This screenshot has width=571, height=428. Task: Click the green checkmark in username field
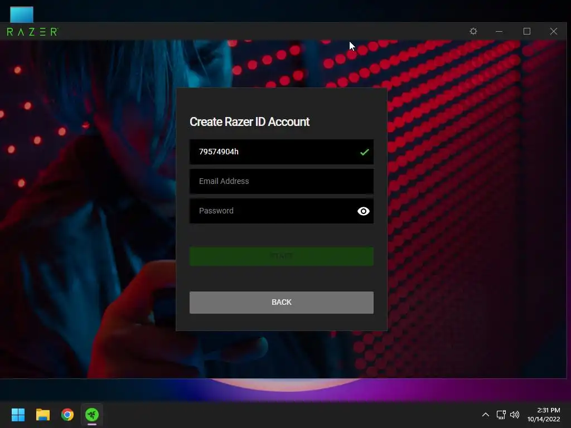[364, 152]
